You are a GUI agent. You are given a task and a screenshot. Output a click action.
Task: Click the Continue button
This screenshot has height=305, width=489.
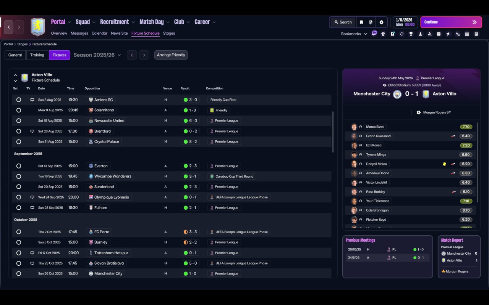(450, 22)
